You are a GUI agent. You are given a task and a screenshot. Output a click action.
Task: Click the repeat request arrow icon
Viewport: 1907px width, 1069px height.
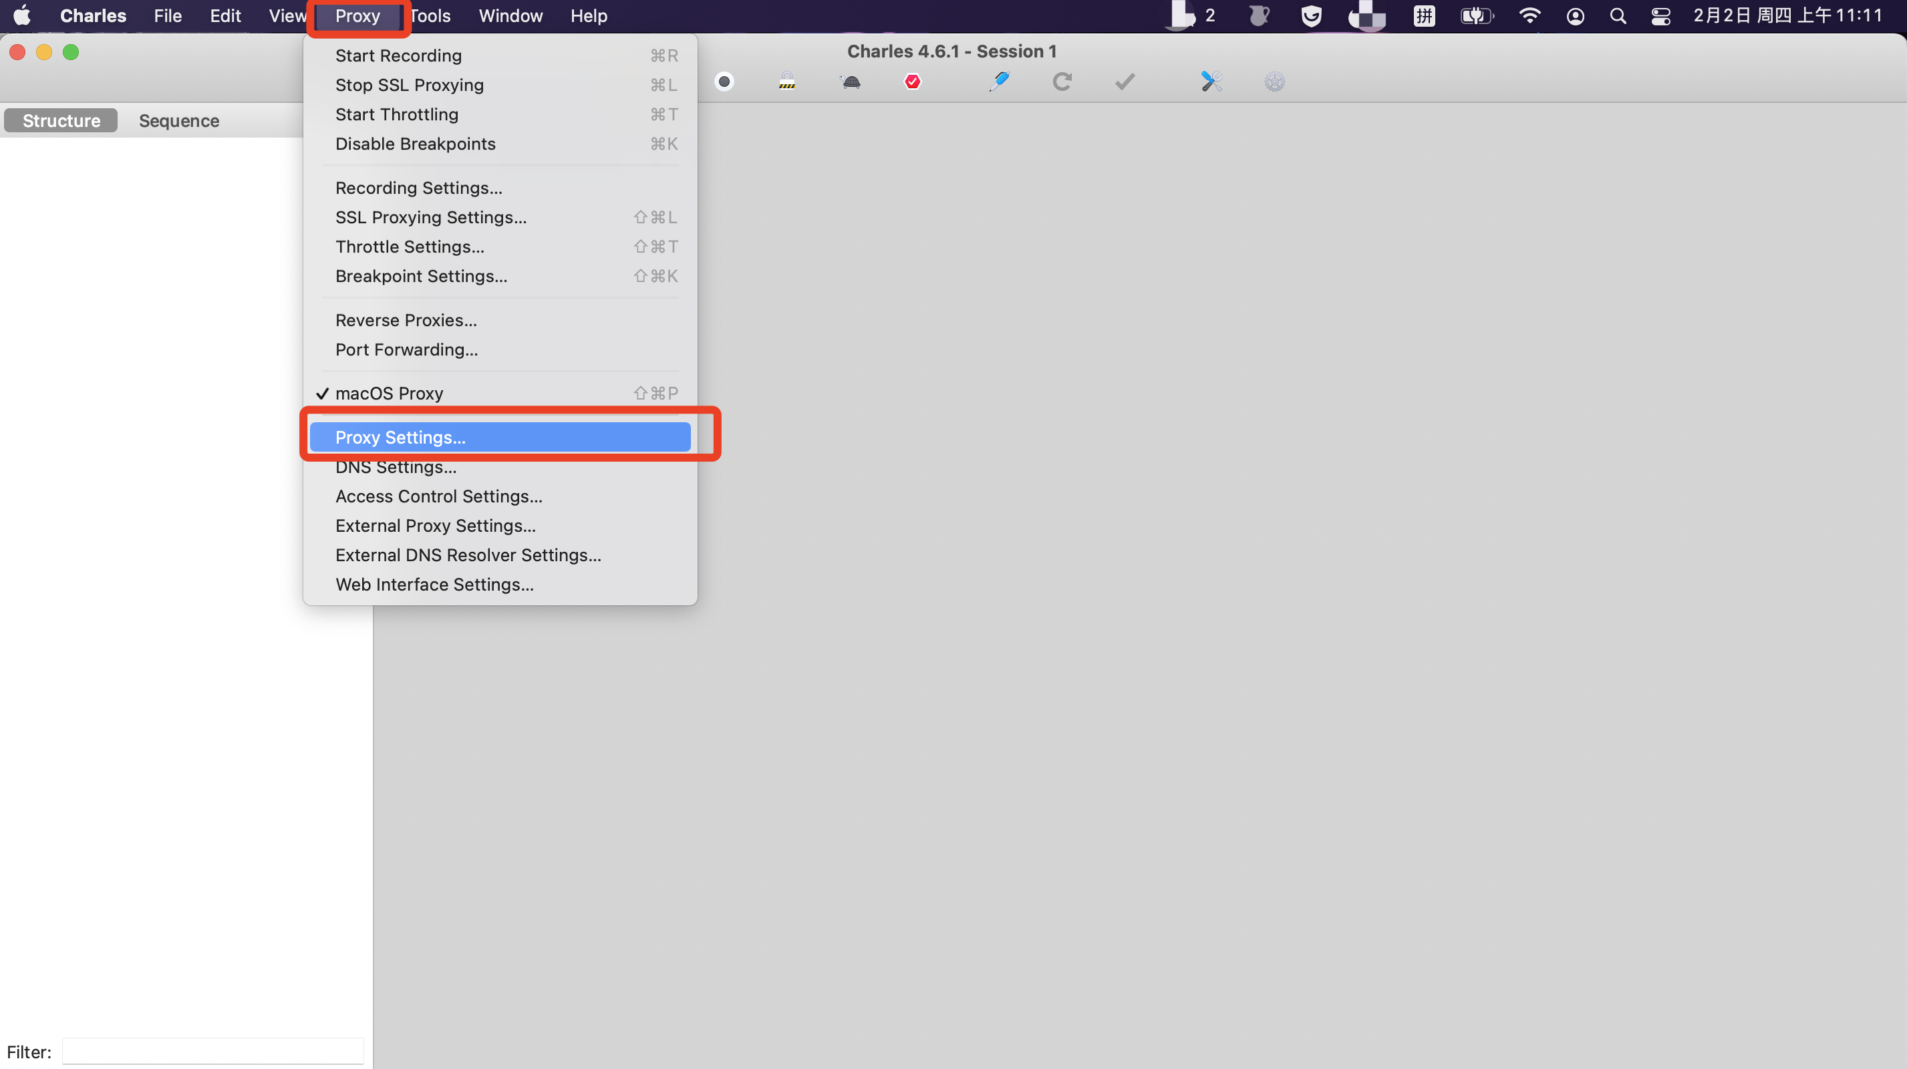(1062, 82)
